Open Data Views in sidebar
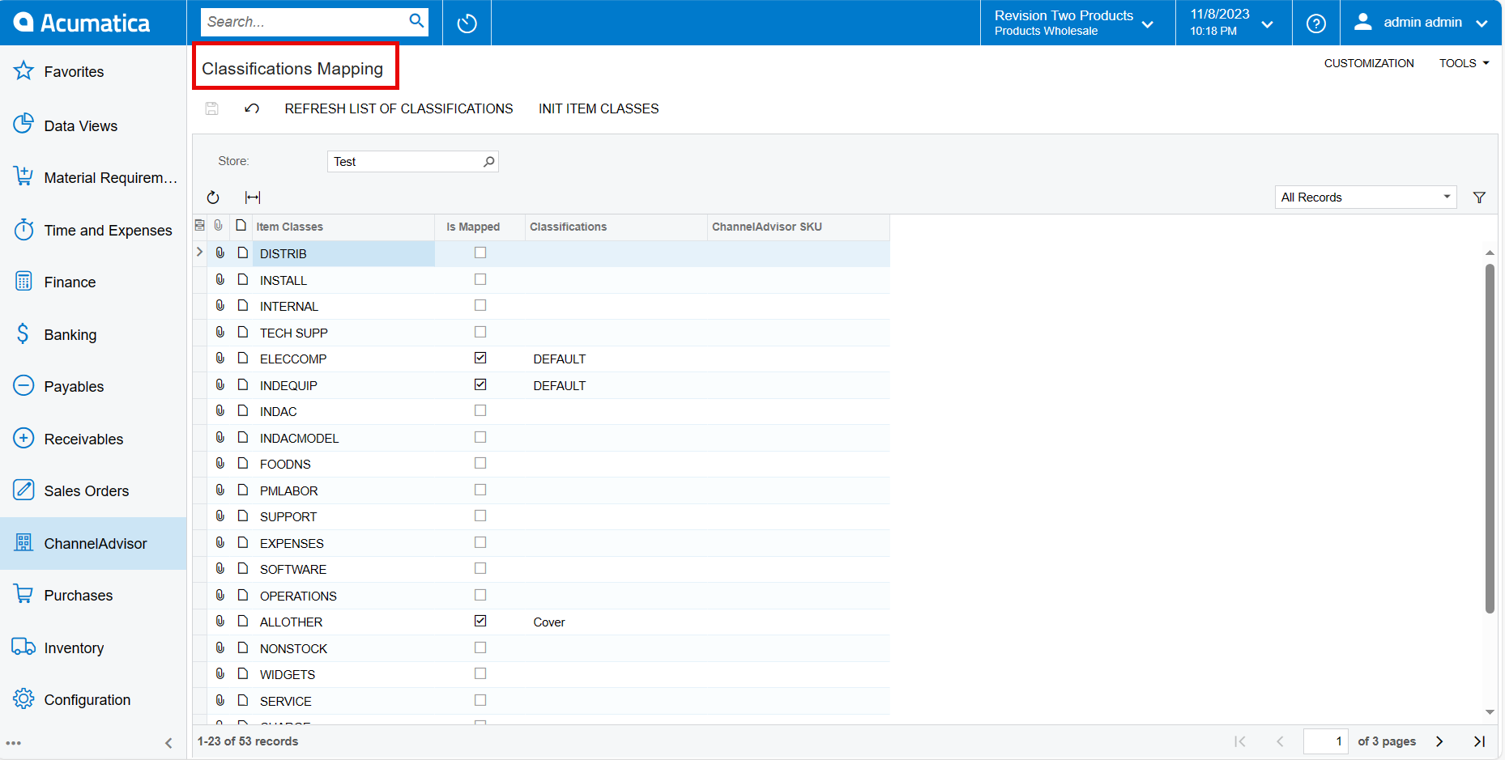The height and width of the screenshot is (760, 1505). [93, 125]
